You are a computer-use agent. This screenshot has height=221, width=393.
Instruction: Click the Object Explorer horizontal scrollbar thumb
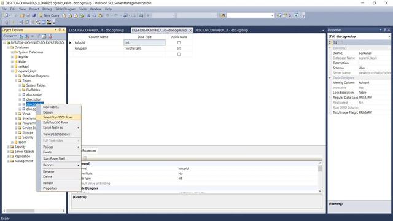20,211
